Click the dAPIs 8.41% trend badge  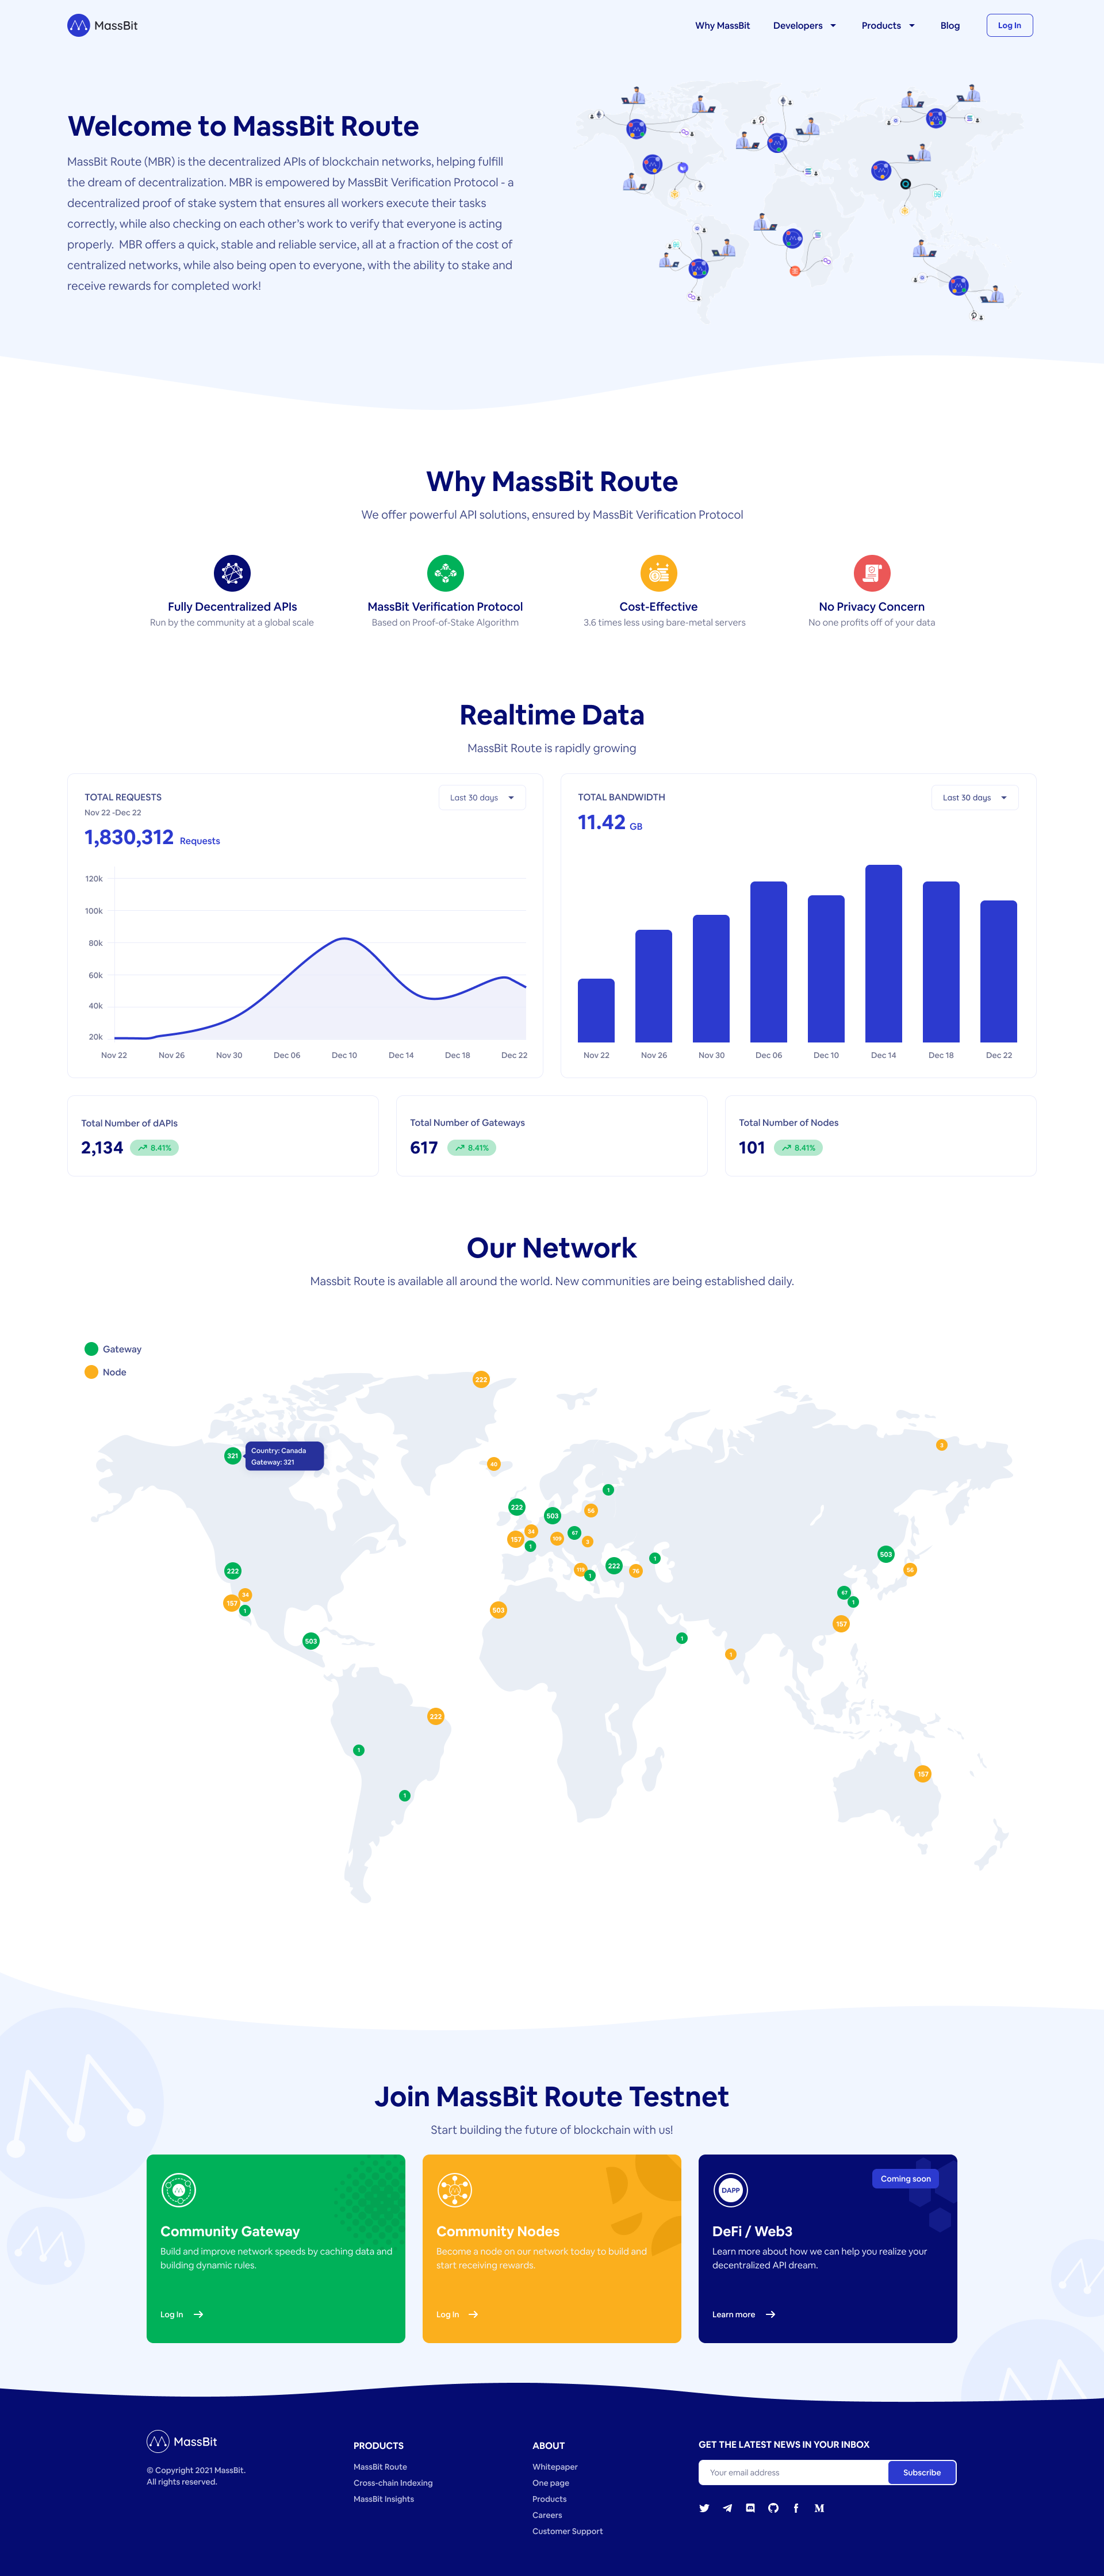154,1147
